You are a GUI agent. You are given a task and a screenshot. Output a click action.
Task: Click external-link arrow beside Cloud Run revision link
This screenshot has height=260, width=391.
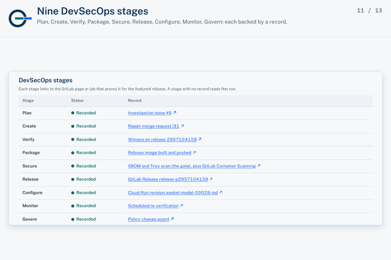pos(221,192)
